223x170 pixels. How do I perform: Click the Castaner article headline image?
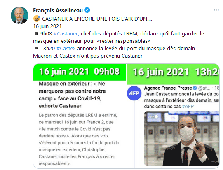coord(72,95)
